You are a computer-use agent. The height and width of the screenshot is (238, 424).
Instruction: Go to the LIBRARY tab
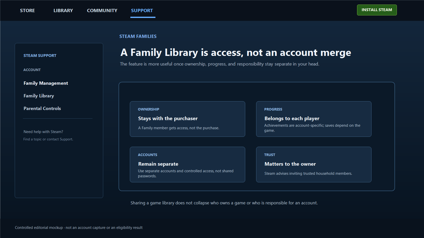[63, 11]
